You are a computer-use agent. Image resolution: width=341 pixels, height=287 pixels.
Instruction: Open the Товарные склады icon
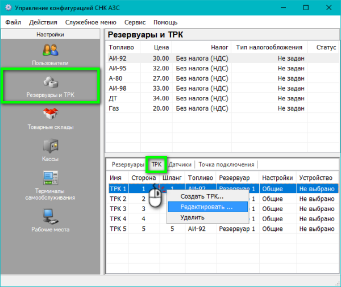50,116
